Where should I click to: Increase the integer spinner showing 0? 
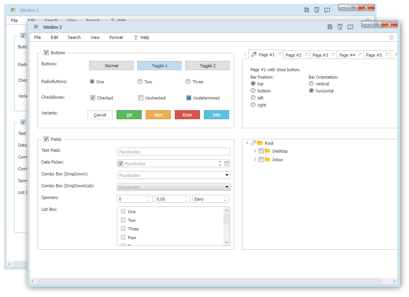click(148, 197)
